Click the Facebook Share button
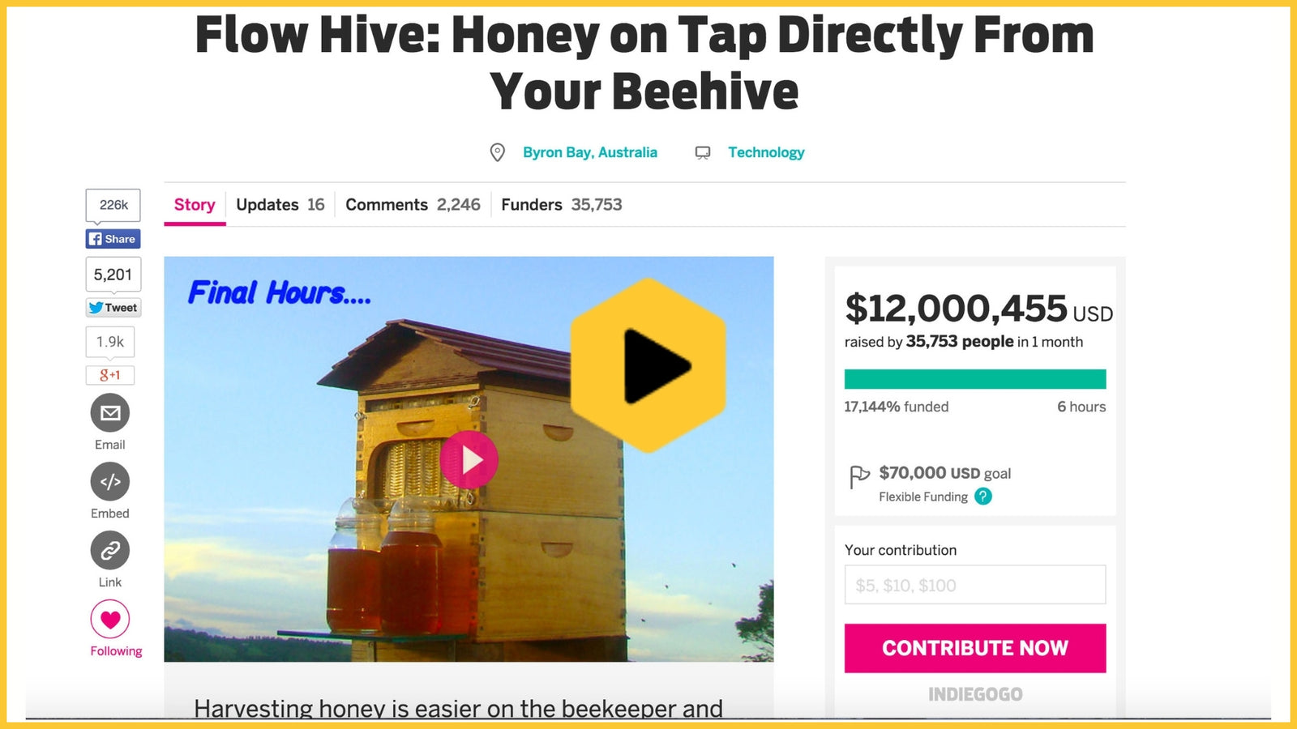The height and width of the screenshot is (729, 1297). click(113, 239)
